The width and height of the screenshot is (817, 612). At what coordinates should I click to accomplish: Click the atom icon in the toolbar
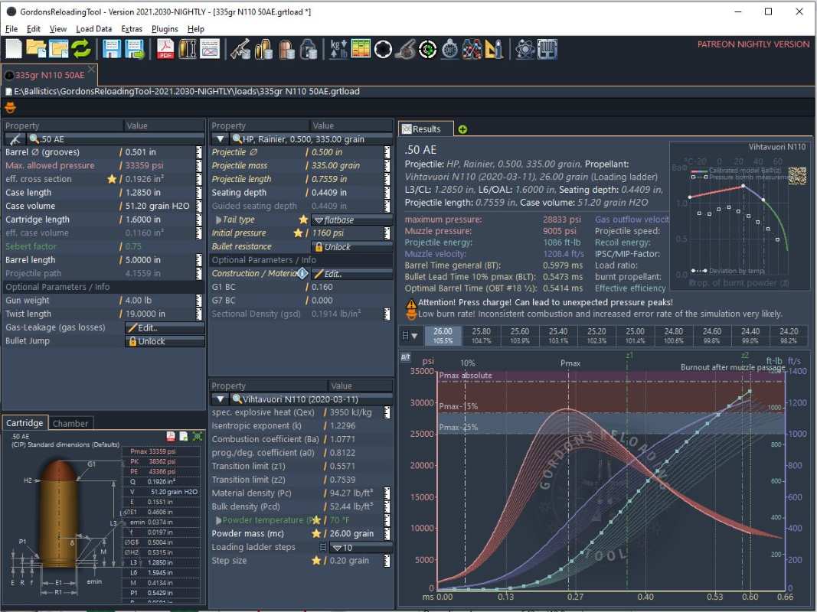[525, 50]
